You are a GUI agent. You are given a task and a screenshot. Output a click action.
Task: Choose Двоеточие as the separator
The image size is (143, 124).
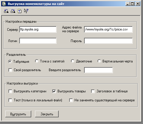(x=73, y=61)
